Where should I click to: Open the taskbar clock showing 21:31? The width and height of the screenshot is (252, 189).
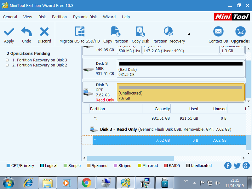pyautogui.click(x=234, y=183)
